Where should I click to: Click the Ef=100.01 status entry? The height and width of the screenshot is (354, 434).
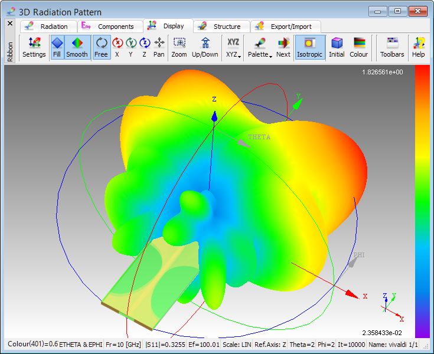click(204, 345)
